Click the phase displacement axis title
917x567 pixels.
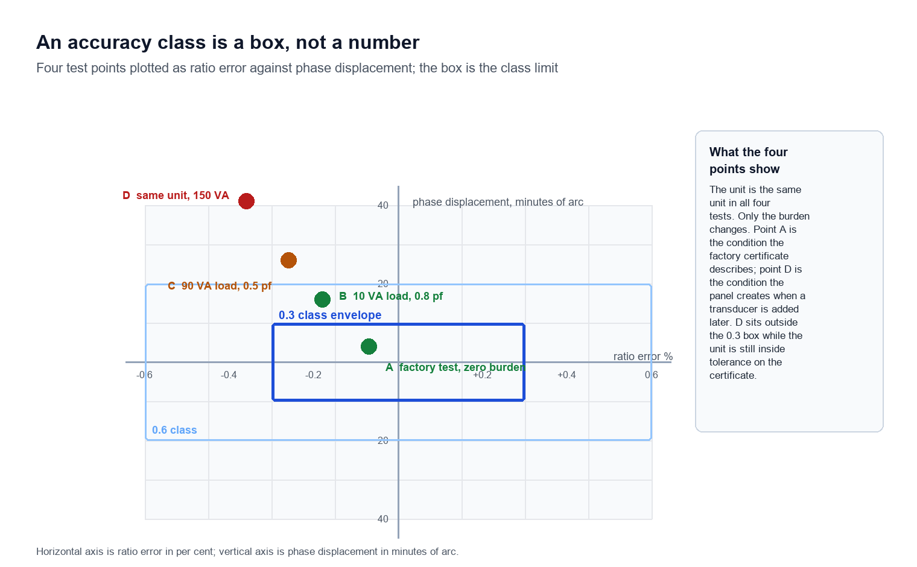click(x=498, y=202)
